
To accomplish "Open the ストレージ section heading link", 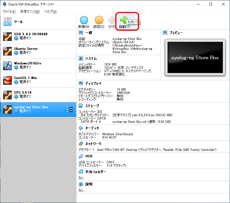I will point(92,105).
